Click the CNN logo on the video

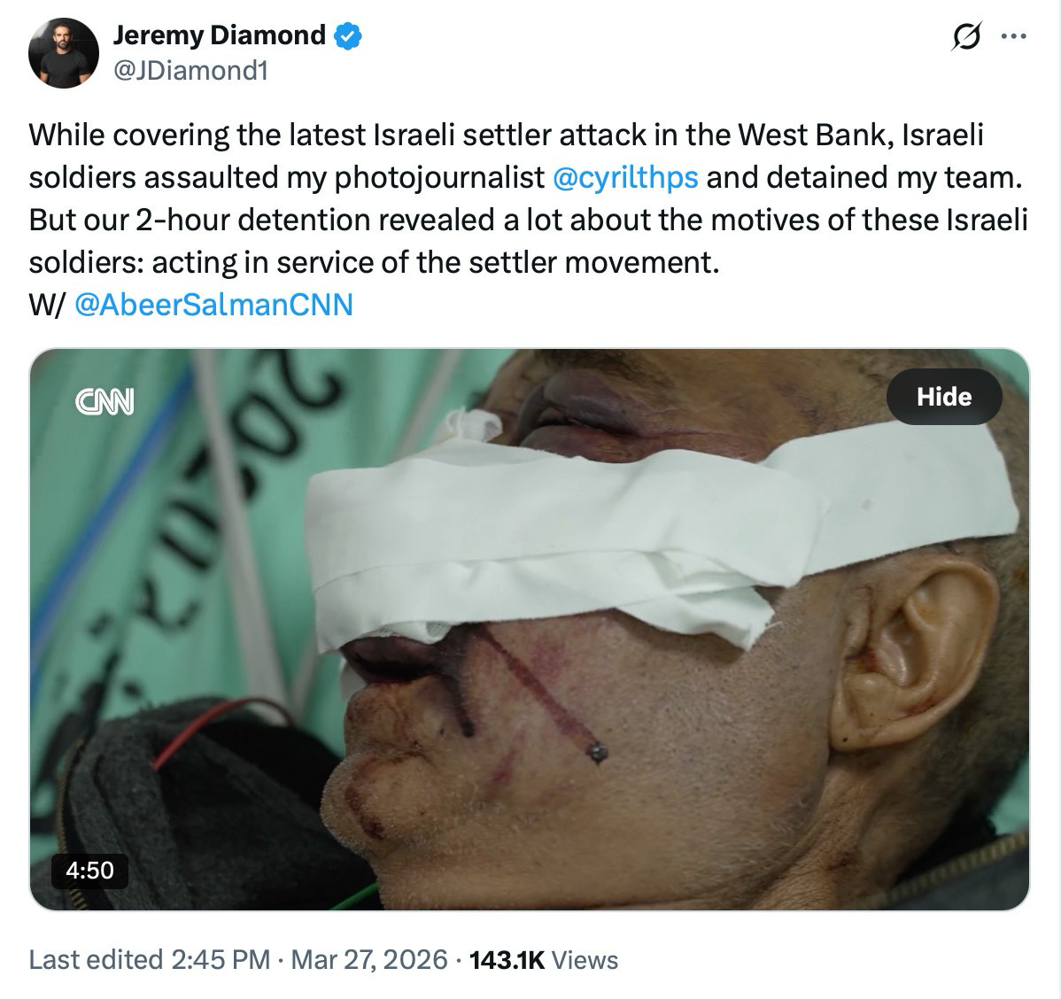tap(105, 401)
